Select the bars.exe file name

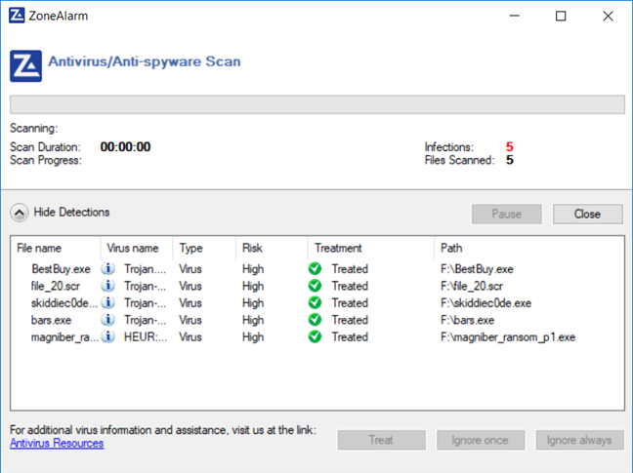tap(51, 320)
